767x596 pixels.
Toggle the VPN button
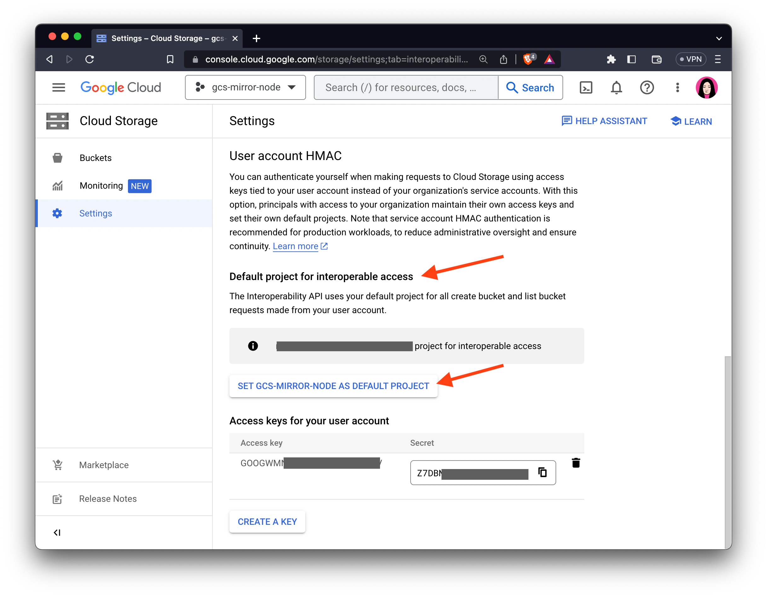[x=690, y=59]
